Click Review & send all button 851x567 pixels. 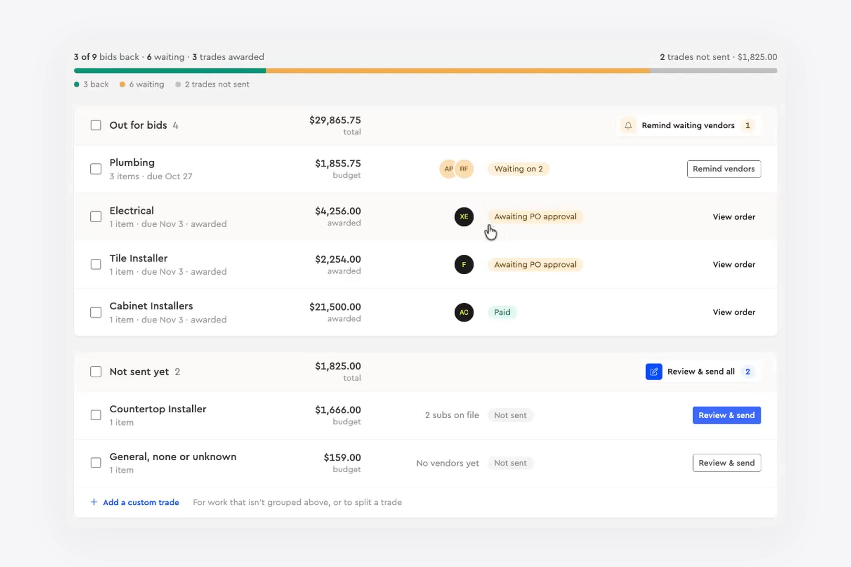[x=701, y=372]
